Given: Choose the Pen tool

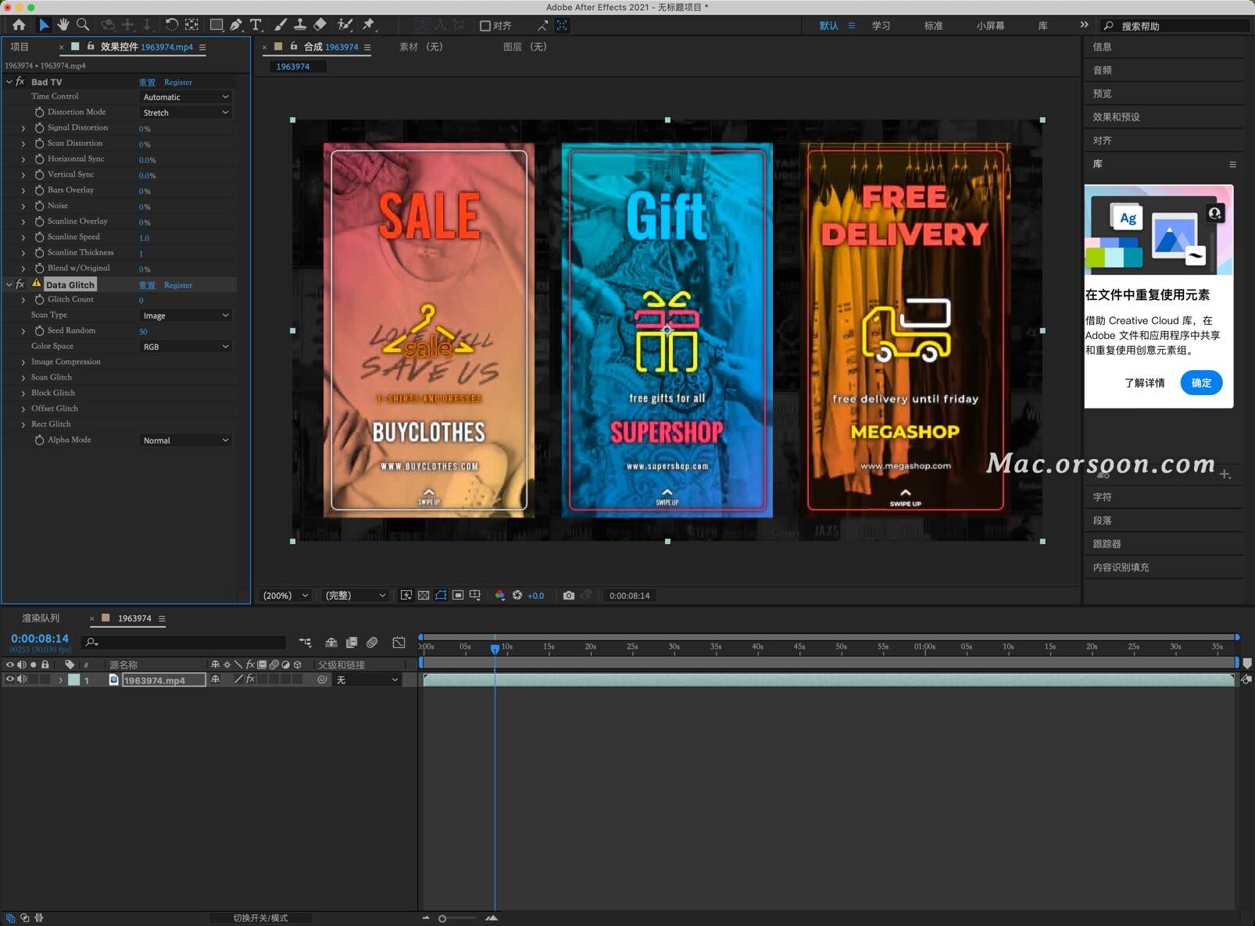Looking at the screenshot, I should [236, 25].
